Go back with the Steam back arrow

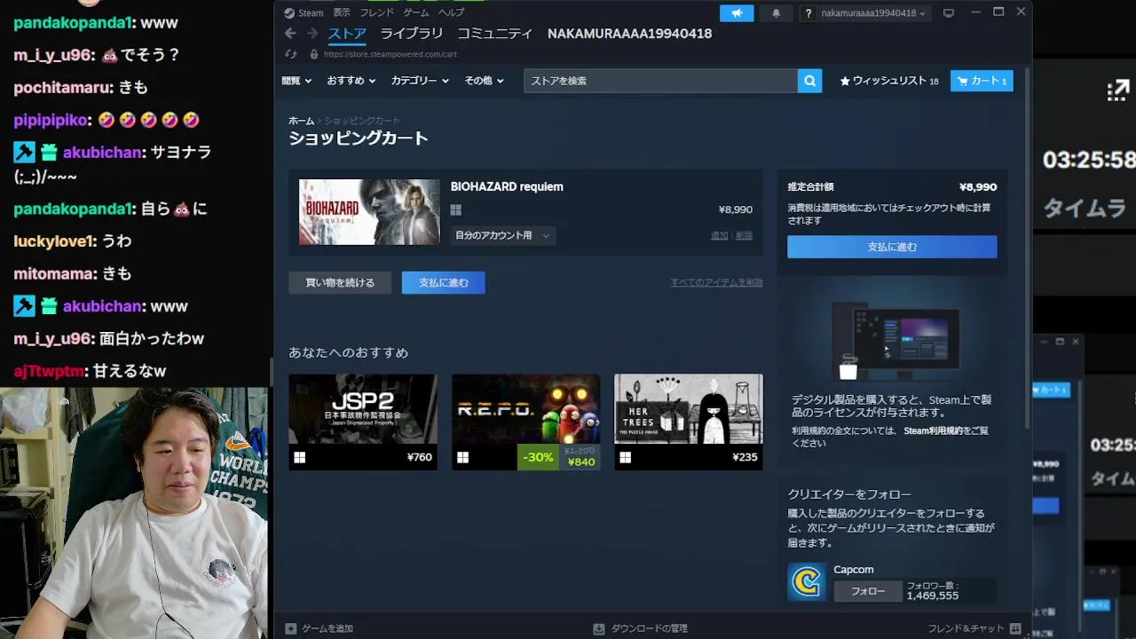(x=290, y=34)
